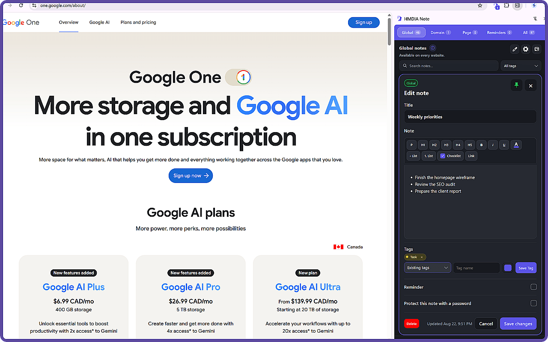Viewport: 548px width, 342px height.
Task: Switch to the Global notes tab
Action: [411, 32]
